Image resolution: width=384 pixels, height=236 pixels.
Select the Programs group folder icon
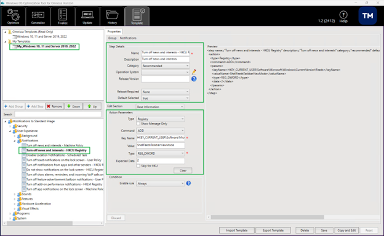point(15,213)
